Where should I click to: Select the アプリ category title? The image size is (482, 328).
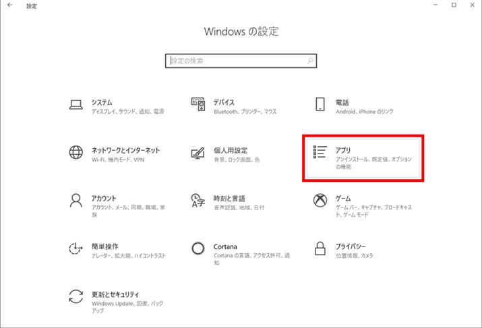(x=342, y=150)
